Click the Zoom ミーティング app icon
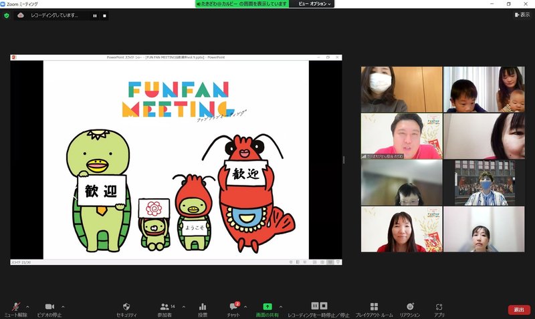 [3, 4]
